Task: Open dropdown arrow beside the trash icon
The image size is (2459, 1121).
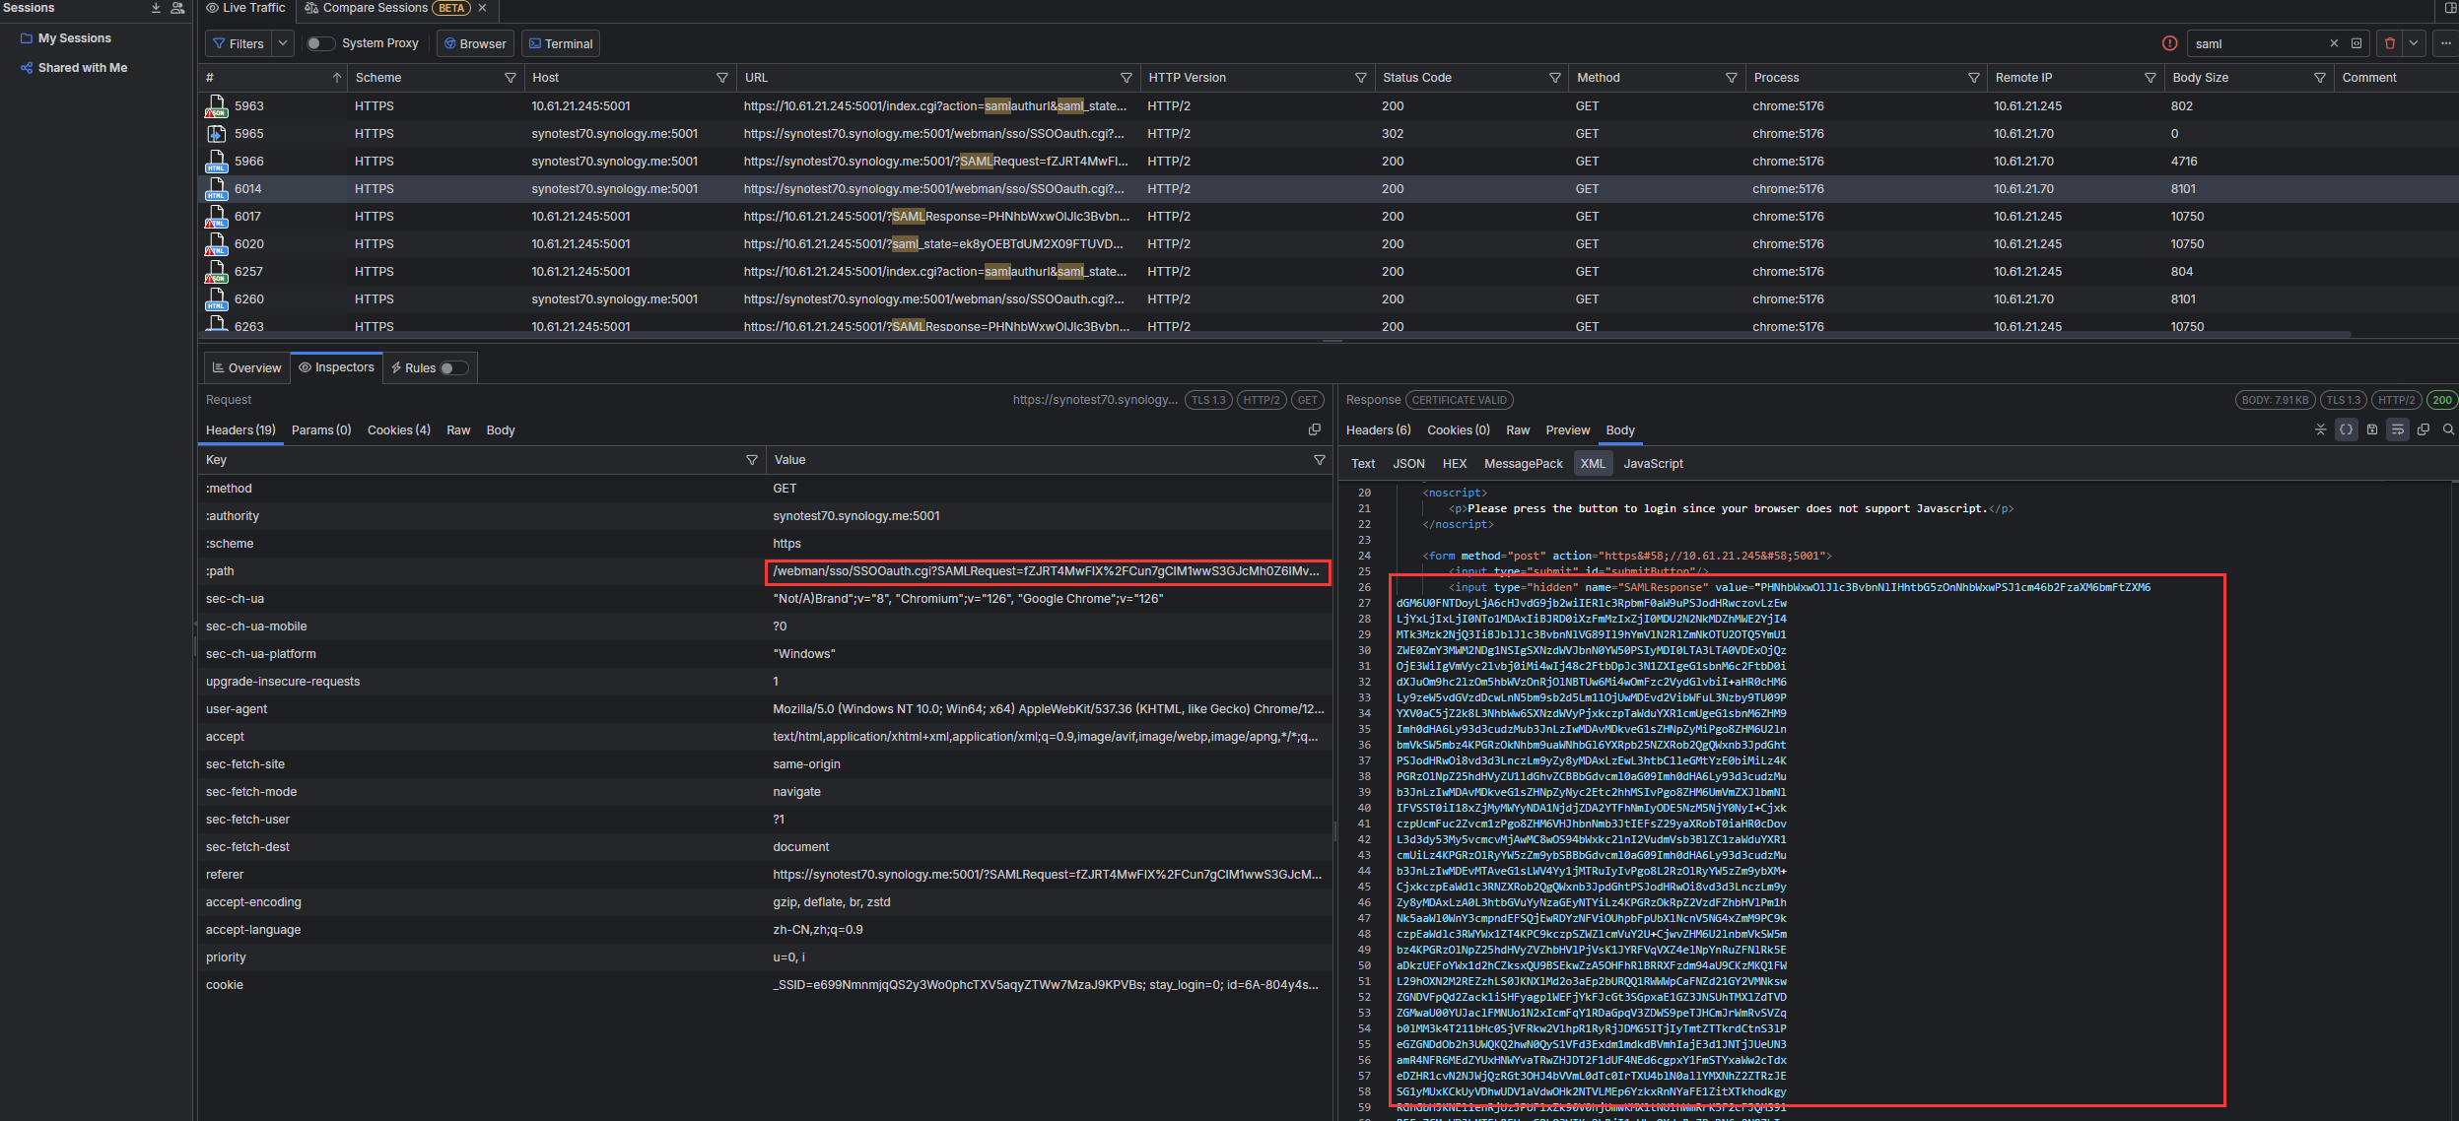Action: coord(2414,43)
